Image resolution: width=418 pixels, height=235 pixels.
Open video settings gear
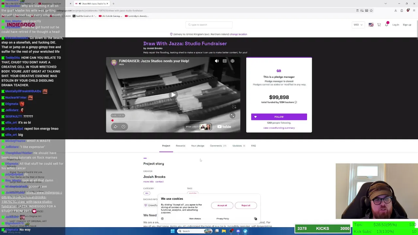pyautogui.click(x=233, y=61)
